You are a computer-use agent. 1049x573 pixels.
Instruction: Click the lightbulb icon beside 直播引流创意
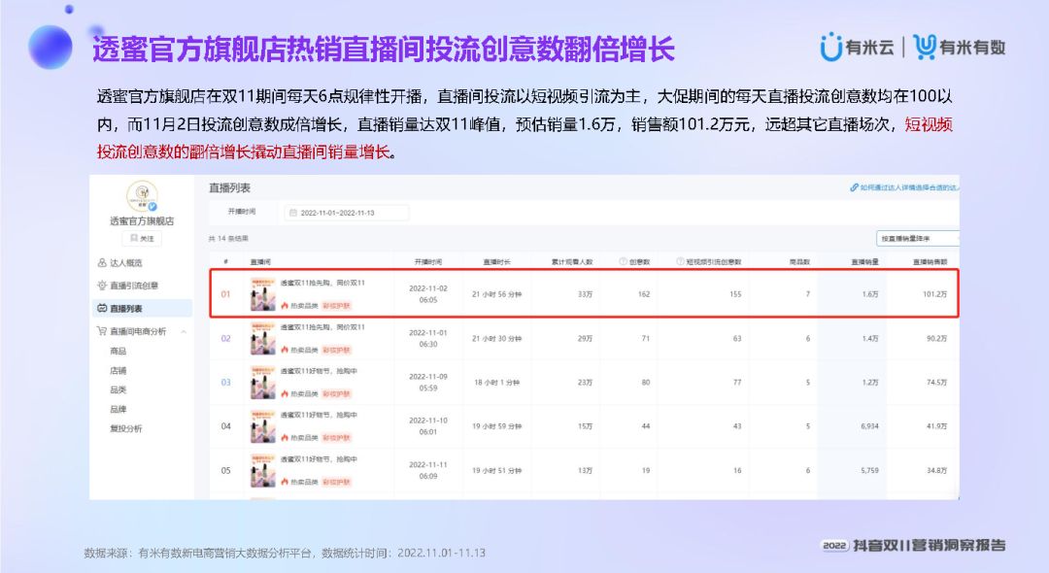pyautogui.click(x=102, y=286)
